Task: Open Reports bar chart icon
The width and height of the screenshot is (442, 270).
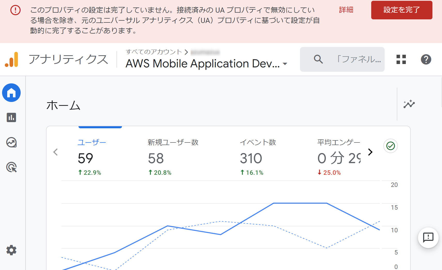Action: click(11, 117)
